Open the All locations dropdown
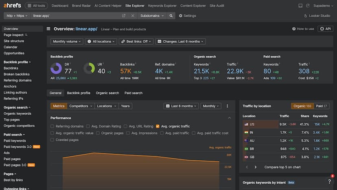 (x=101, y=41)
